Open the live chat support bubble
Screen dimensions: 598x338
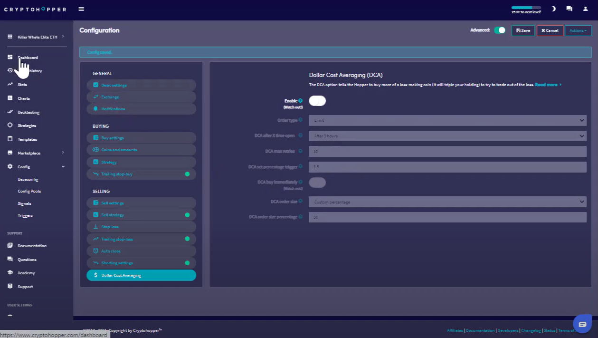tap(582, 324)
